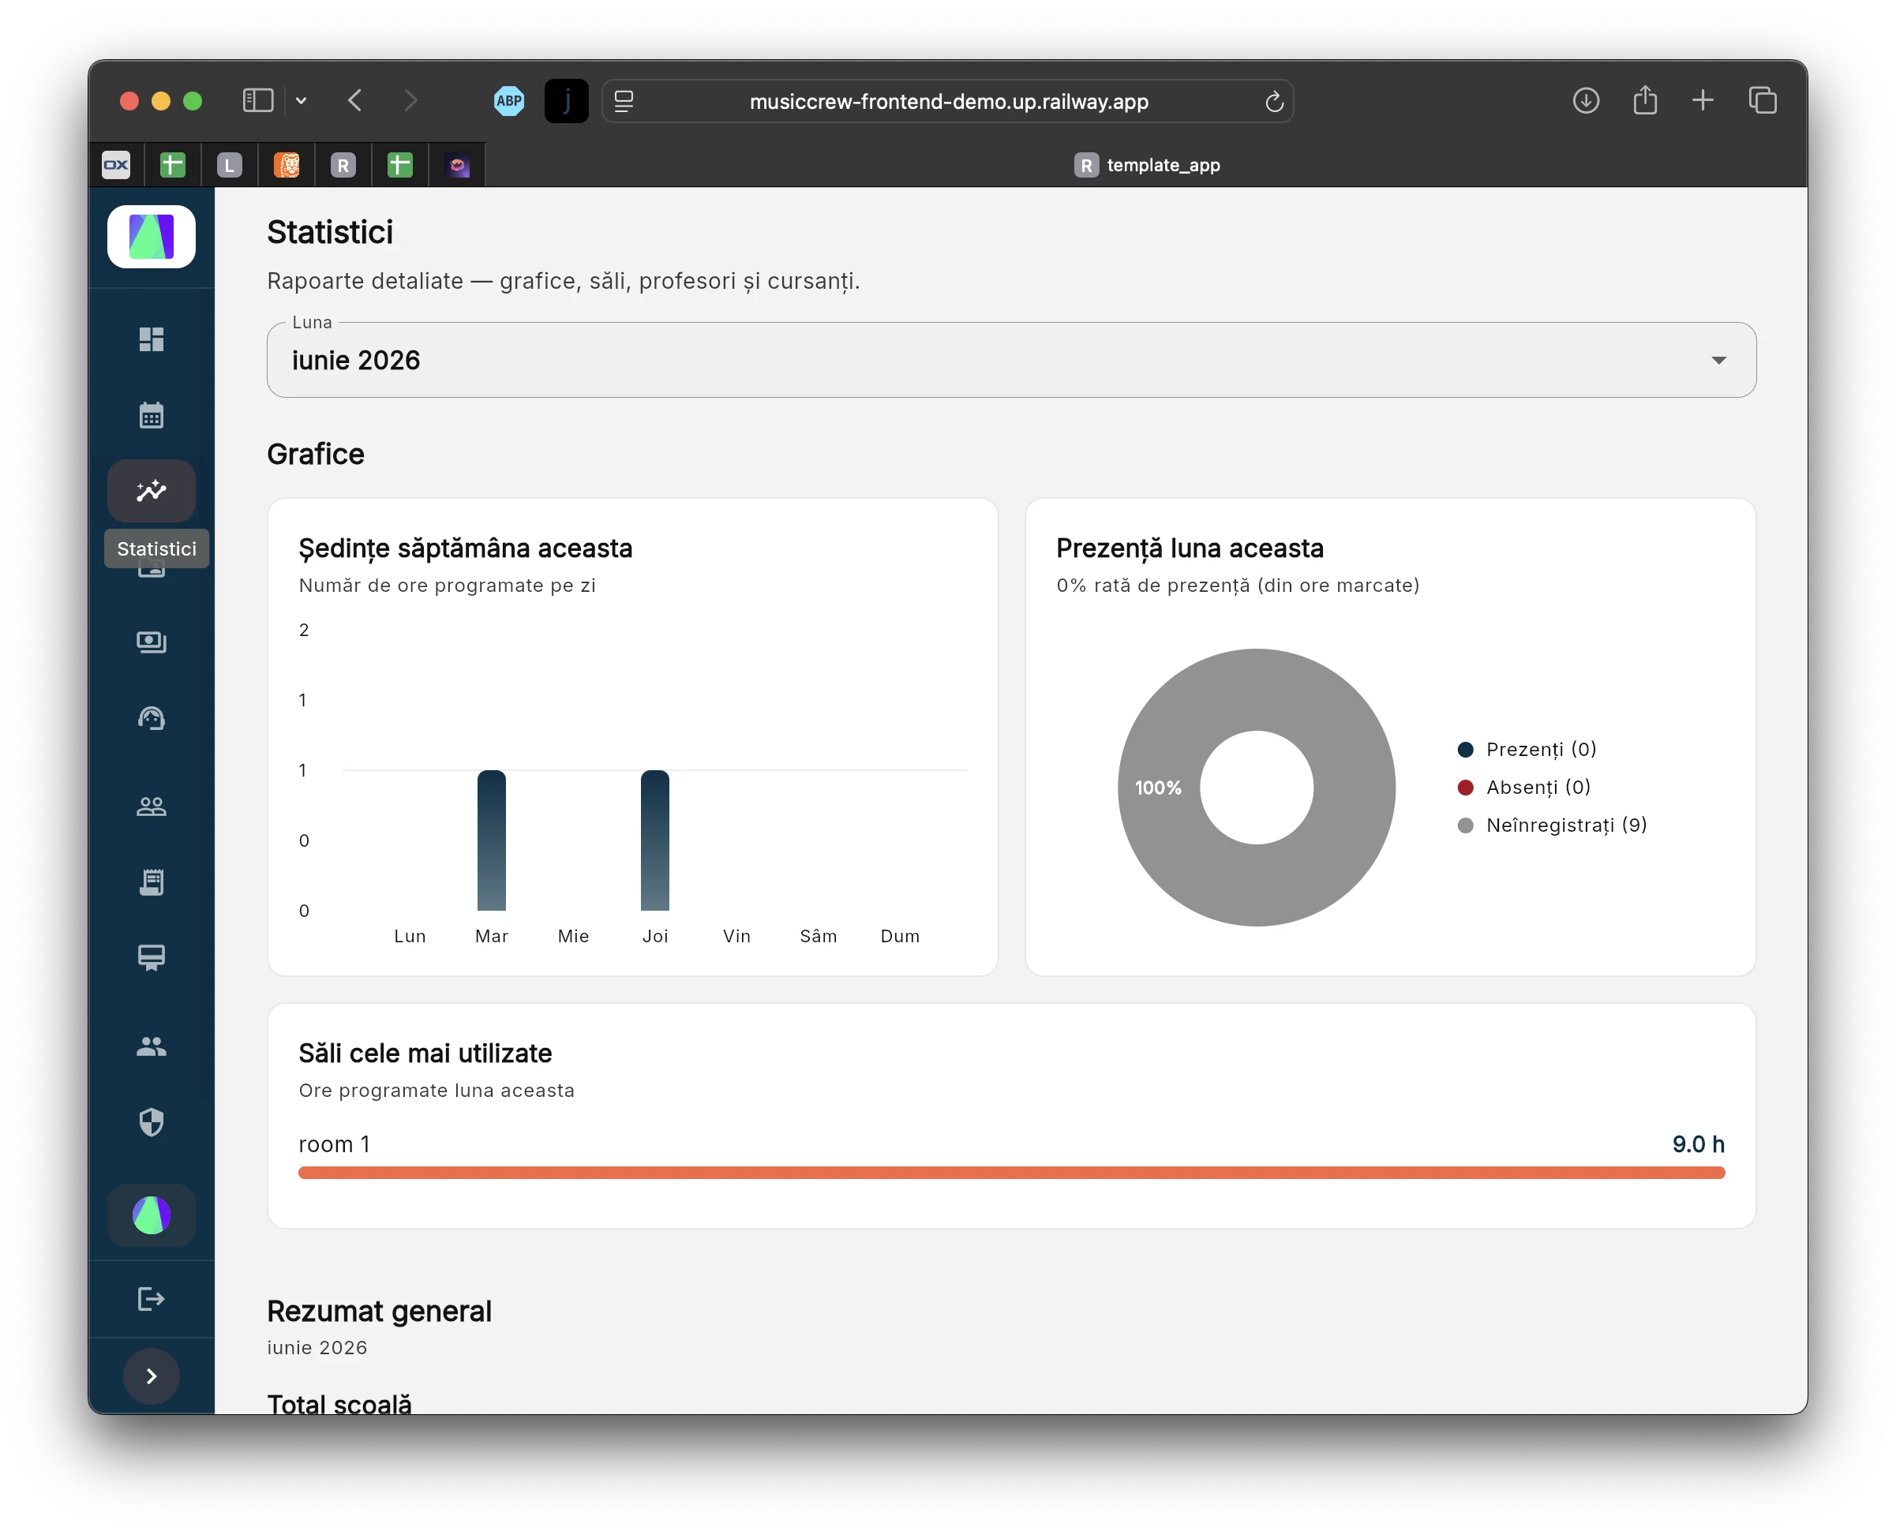1896x1531 pixels.
Task: Go back to previous page
Action: 355,100
